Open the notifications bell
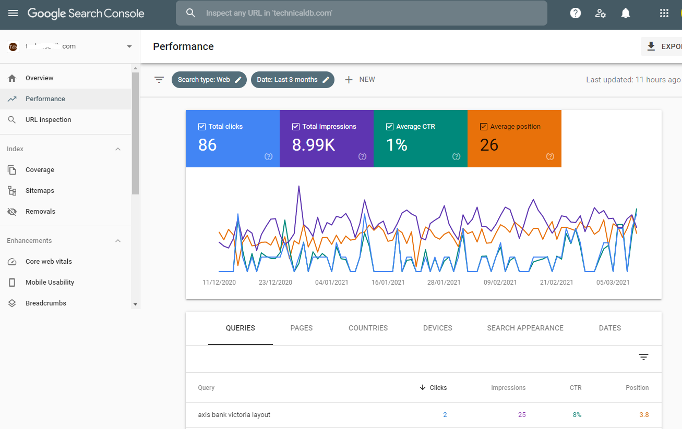This screenshot has width=682, height=429. pyautogui.click(x=626, y=13)
